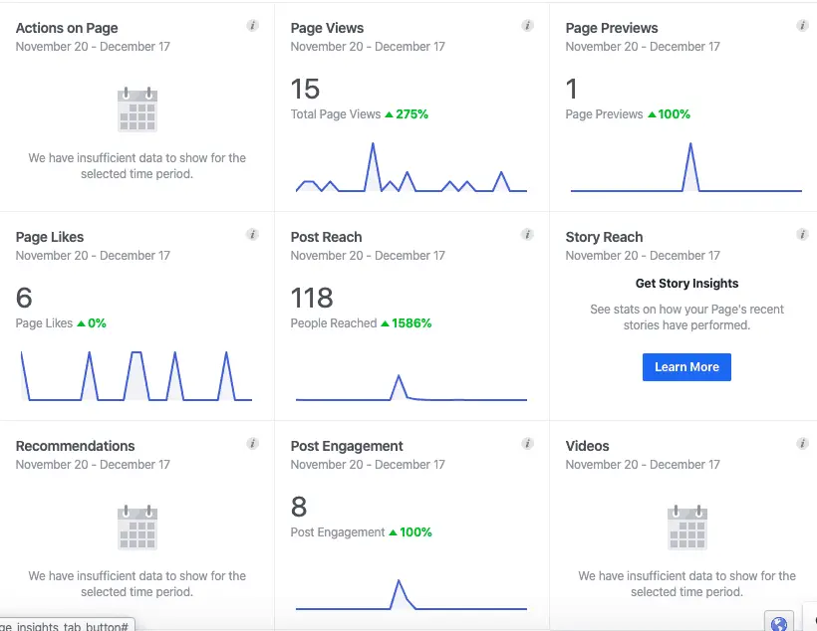Click the insufficient data message under Videos
This screenshot has width=817, height=631.
(686, 583)
